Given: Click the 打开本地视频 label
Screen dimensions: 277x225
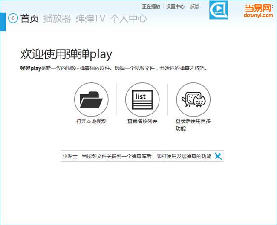Looking at the screenshot, I should click(91, 121).
